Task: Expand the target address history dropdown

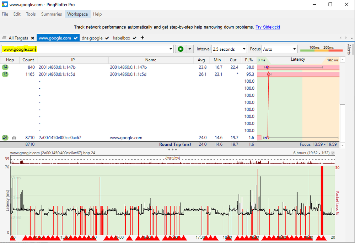Action: 171,49
